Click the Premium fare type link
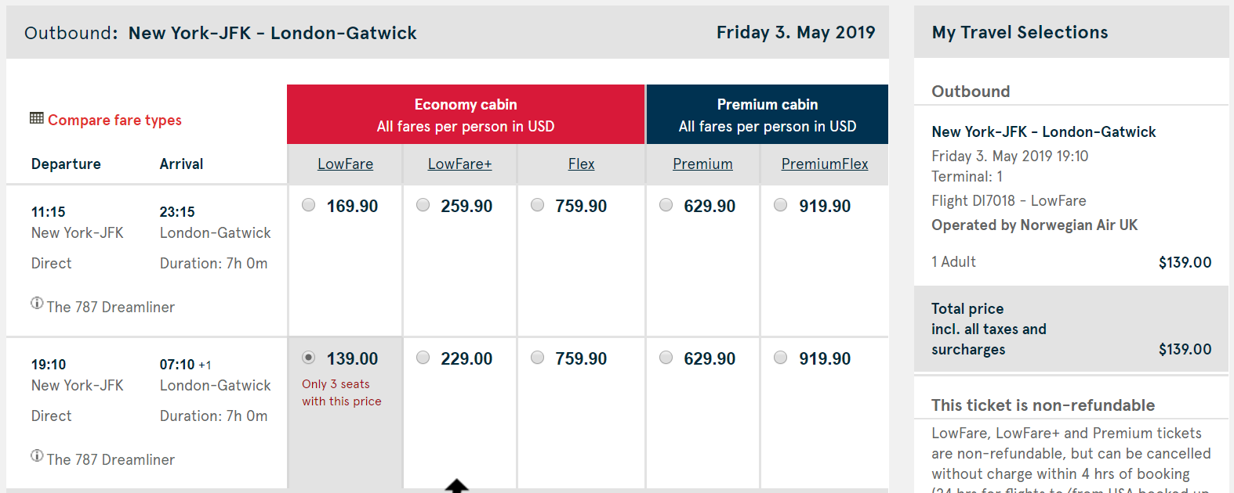 click(x=702, y=164)
